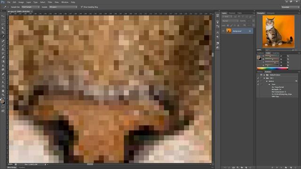Select the Horizontal Type tool
Image resolution: width=301 pixels, height=169 pixels.
coord(3,78)
